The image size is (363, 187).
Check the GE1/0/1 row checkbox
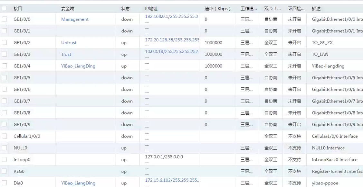[x=5, y=31]
